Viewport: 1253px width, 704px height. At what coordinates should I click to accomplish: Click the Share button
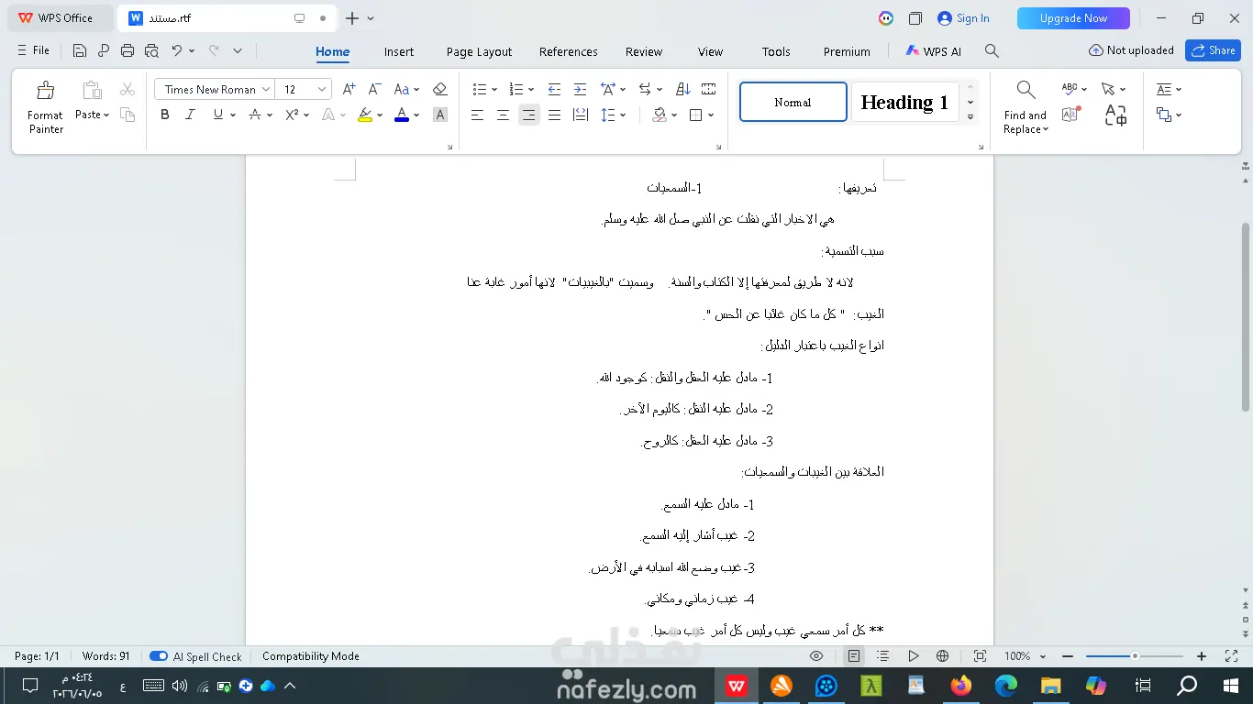[1213, 50]
